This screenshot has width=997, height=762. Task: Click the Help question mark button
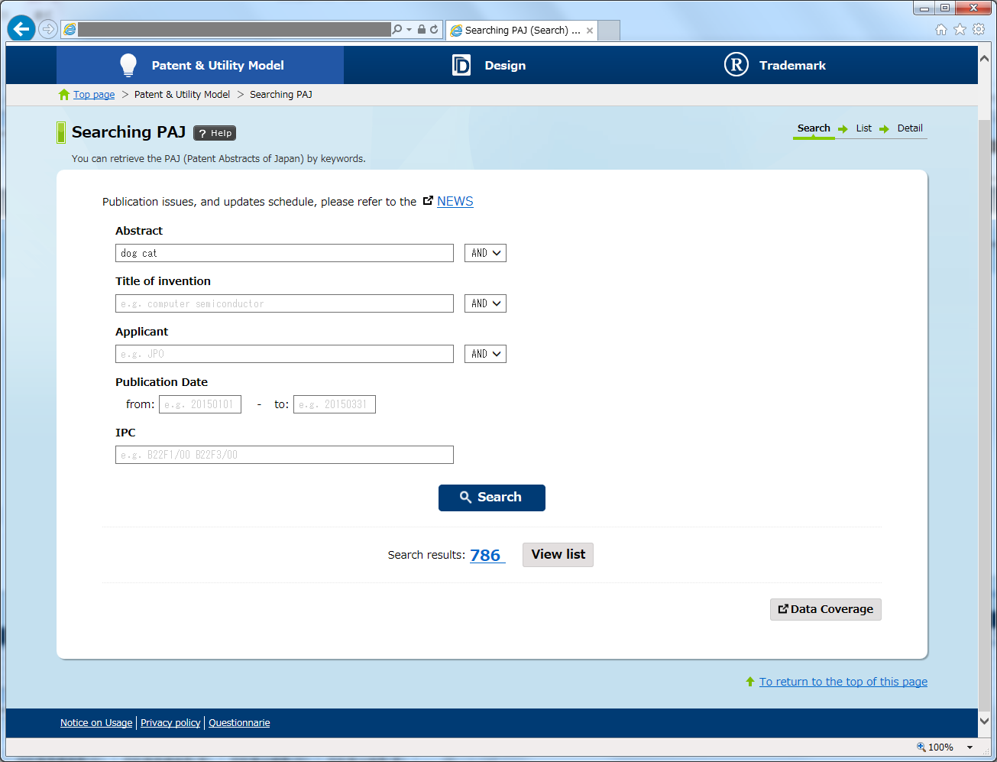[x=215, y=133]
